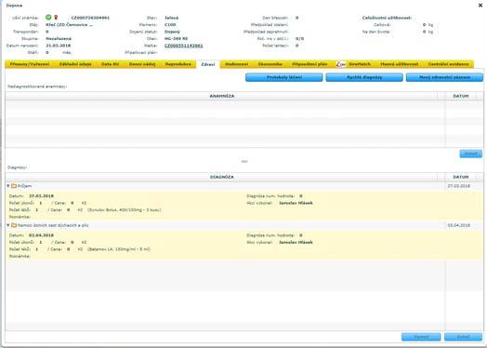Switch to the Centrální evidence tab

449,64
